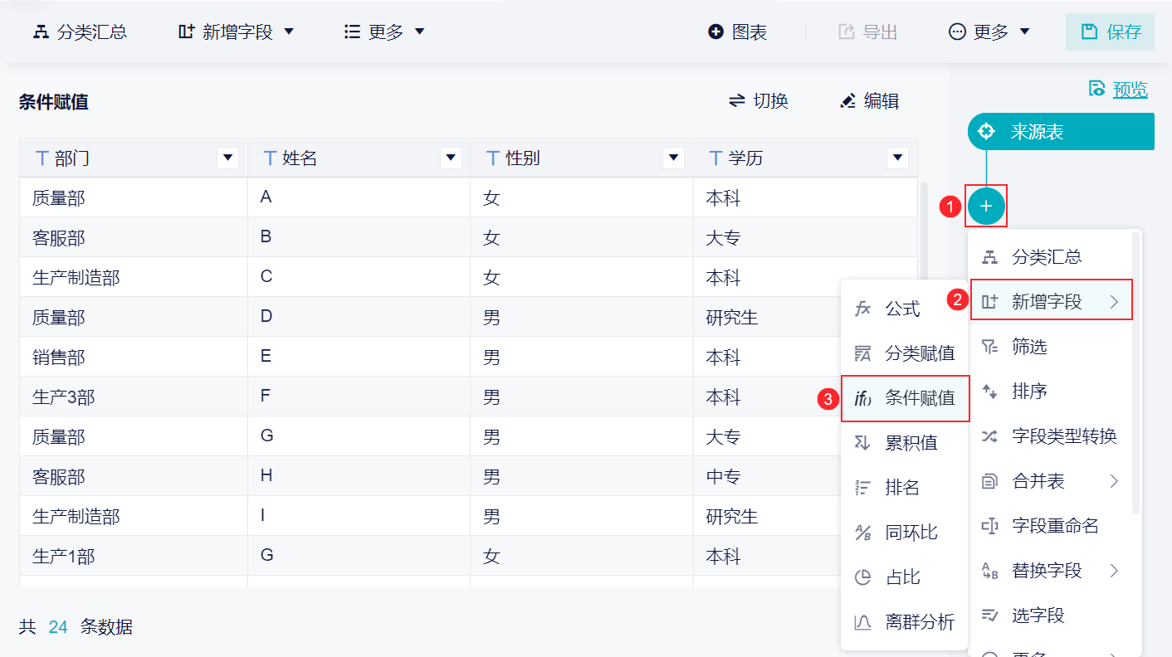The image size is (1172, 657).
Task: Click the 切换 switch arrows icon
Action: click(737, 101)
